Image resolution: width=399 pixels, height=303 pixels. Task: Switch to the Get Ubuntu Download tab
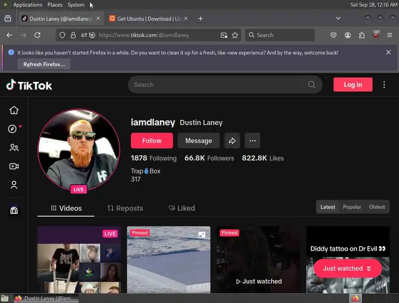pos(148,19)
